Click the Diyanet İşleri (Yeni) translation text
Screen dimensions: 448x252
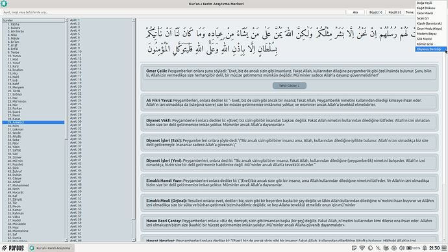pos(286,162)
